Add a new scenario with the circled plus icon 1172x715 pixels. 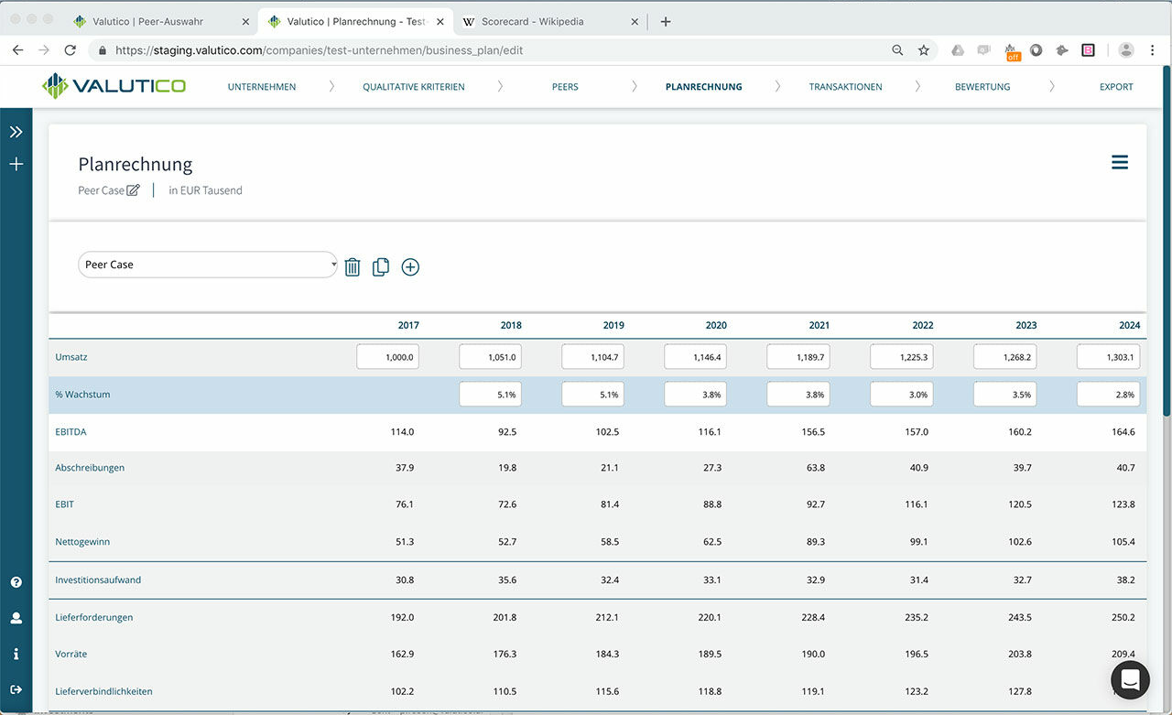(x=410, y=266)
